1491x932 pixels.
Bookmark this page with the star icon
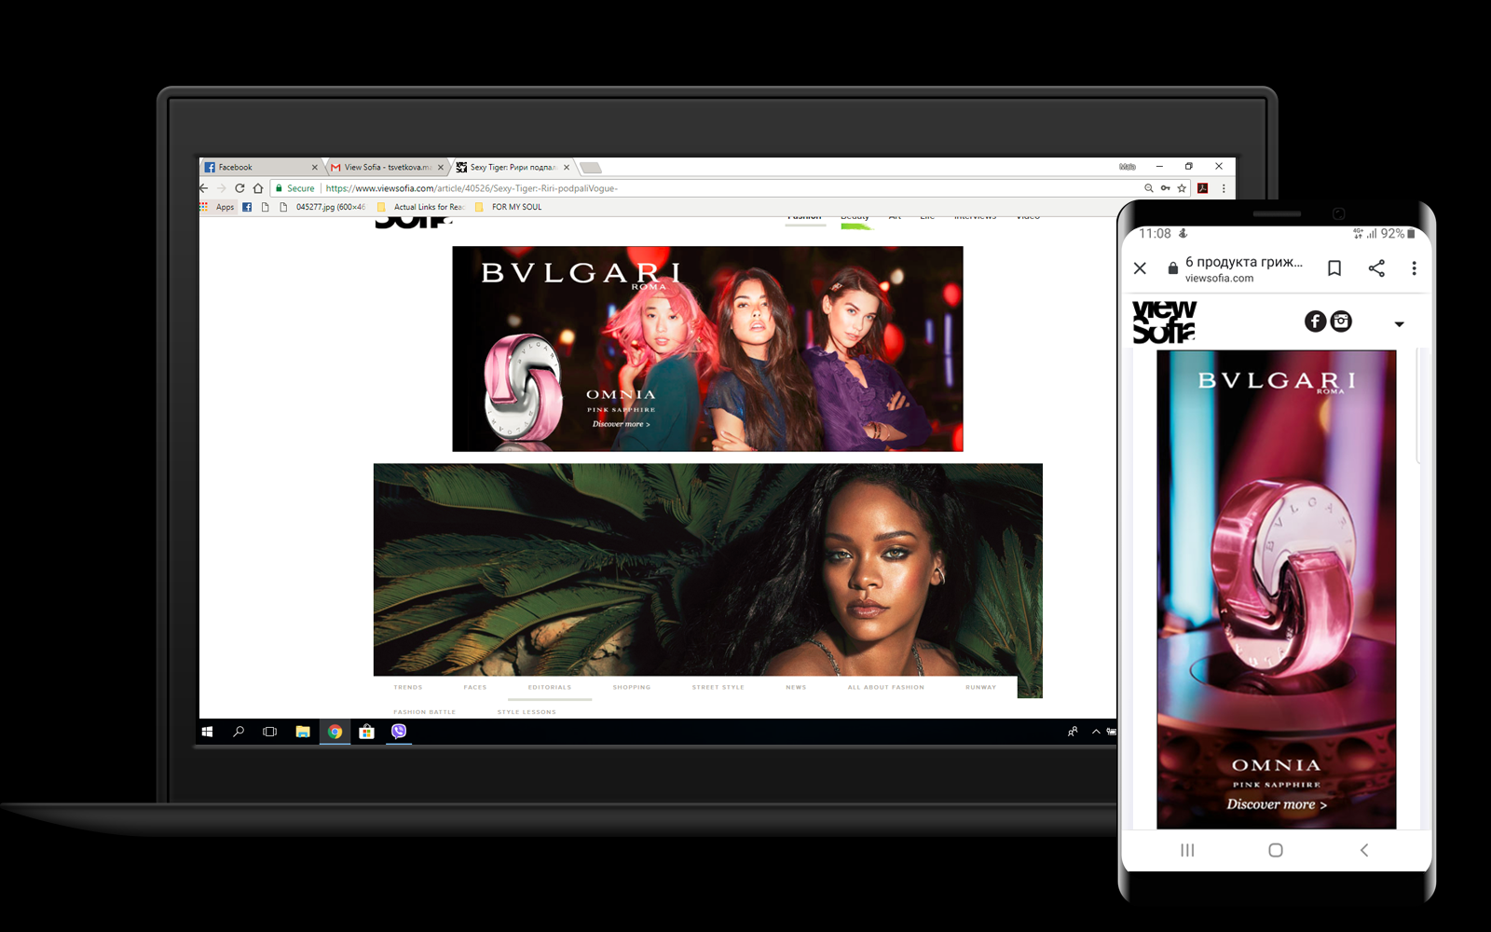1182,188
